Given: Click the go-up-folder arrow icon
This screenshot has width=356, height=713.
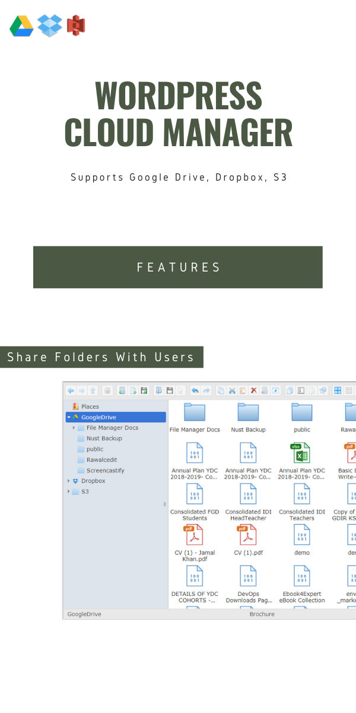Looking at the screenshot, I should [93, 390].
